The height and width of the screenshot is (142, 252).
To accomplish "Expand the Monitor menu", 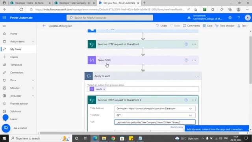I will (33, 88).
